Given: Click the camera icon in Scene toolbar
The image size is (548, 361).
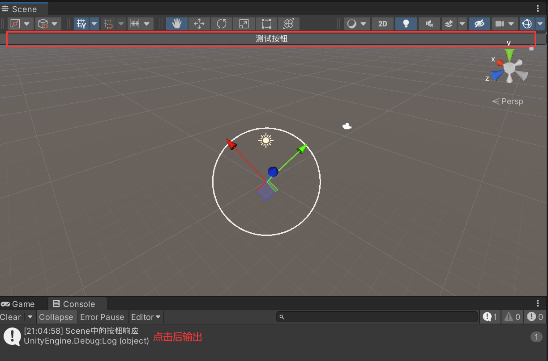Looking at the screenshot, I should [x=500, y=24].
